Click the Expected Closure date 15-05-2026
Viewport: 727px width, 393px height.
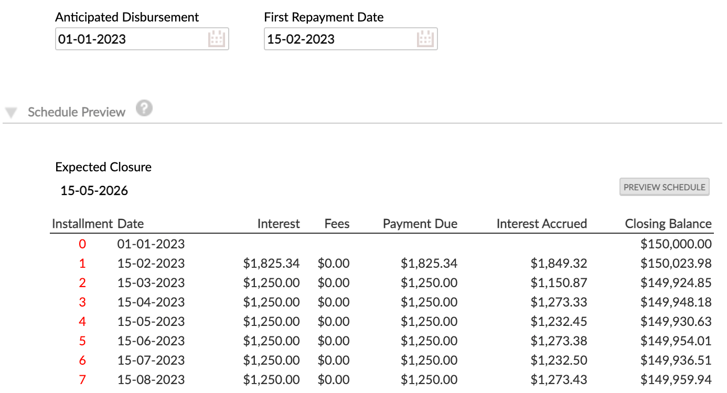click(94, 191)
